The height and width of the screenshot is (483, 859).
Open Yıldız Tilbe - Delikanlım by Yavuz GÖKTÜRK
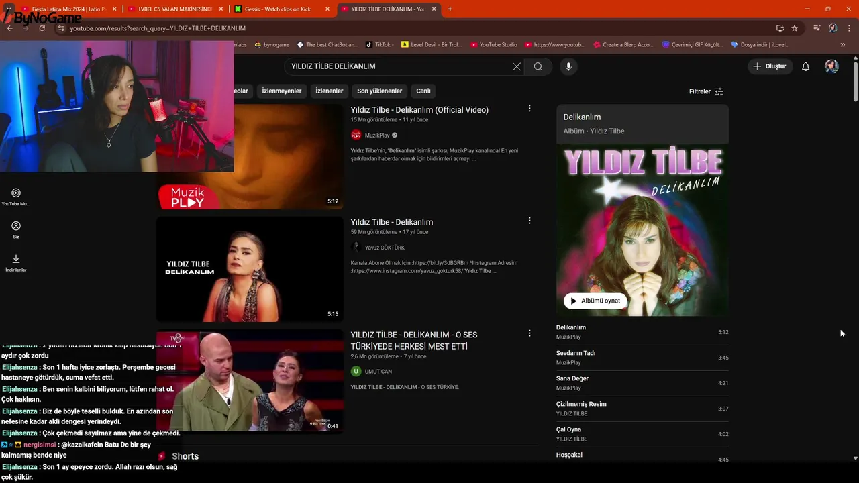392,222
